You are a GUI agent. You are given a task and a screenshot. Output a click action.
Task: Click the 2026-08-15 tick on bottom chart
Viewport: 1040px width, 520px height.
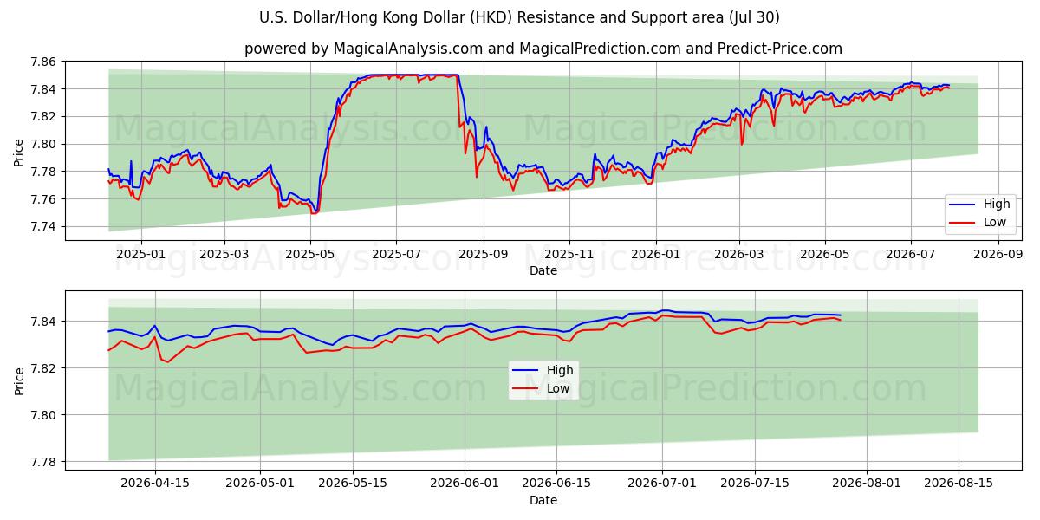959,485
